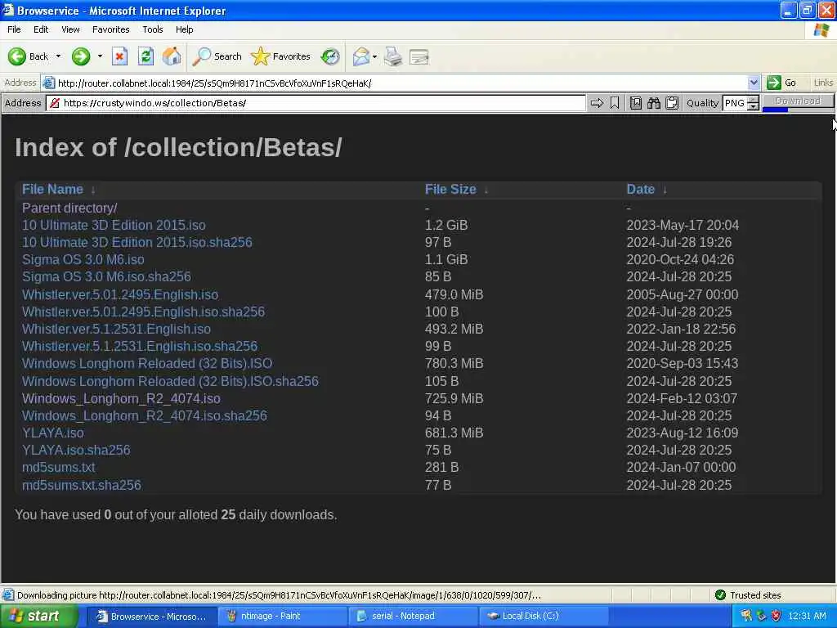Open the Back button history dropdown arrow

coord(58,56)
